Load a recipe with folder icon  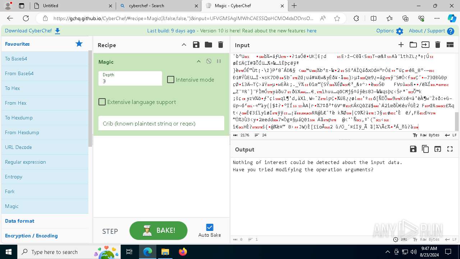click(208, 45)
